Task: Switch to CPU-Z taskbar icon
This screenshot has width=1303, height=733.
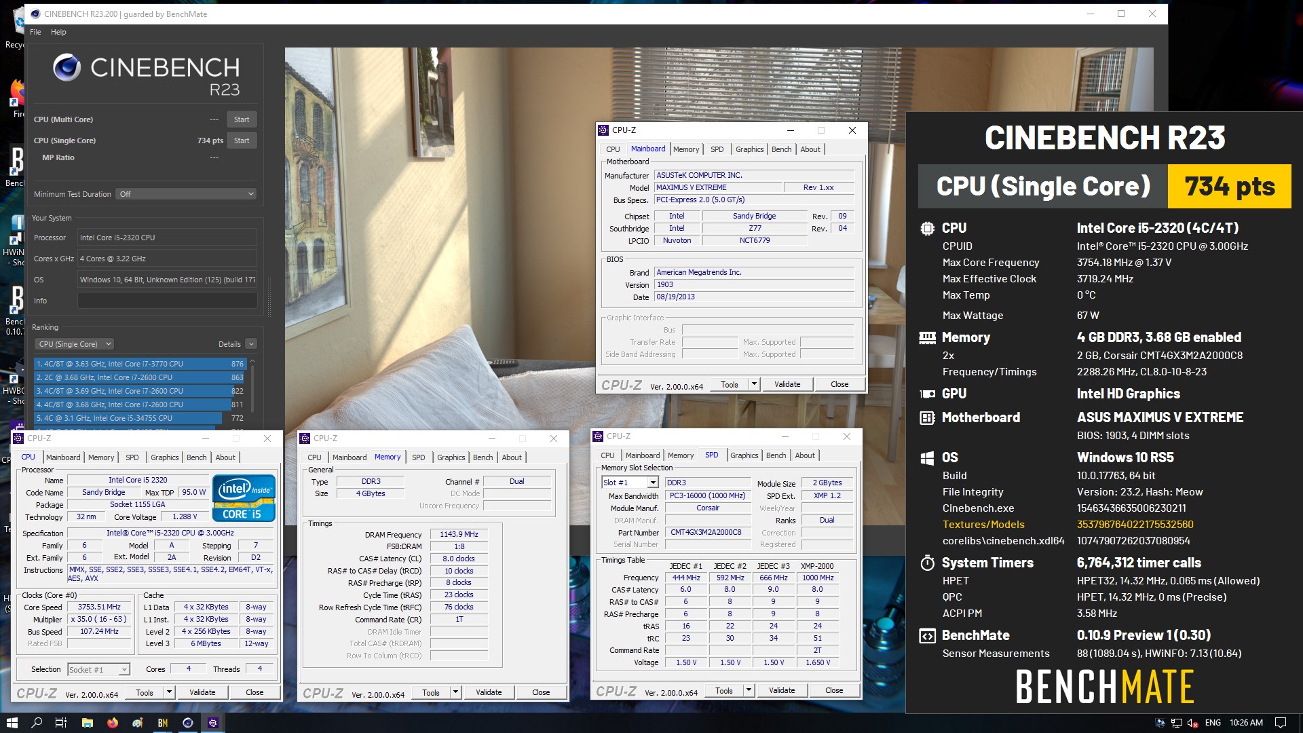Action: (213, 723)
